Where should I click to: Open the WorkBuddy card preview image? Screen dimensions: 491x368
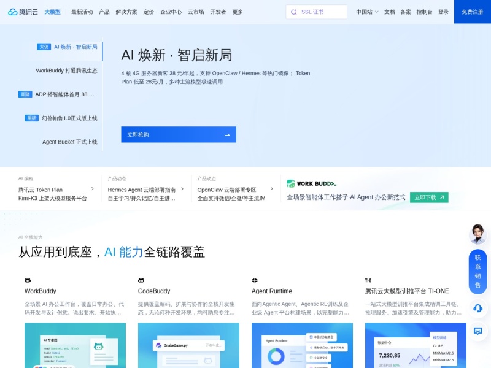75,345
